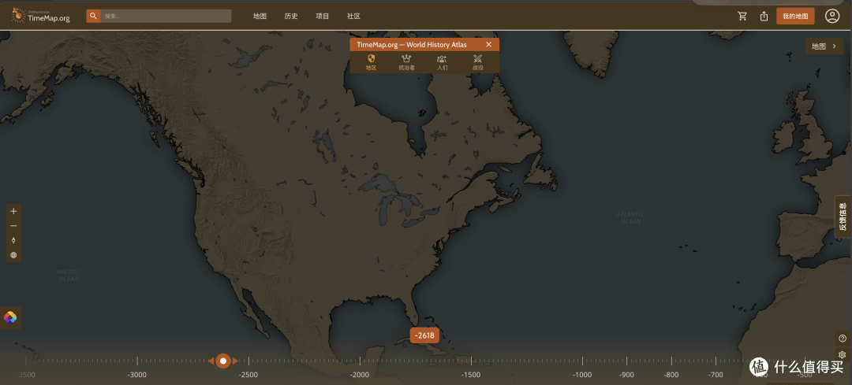Open the 地图 menu in the navbar
The image size is (852, 385).
[x=260, y=17]
